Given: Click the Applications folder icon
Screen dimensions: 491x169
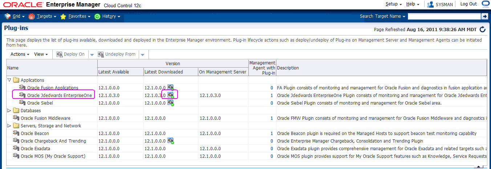Looking at the screenshot, I should click(x=16, y=80).
